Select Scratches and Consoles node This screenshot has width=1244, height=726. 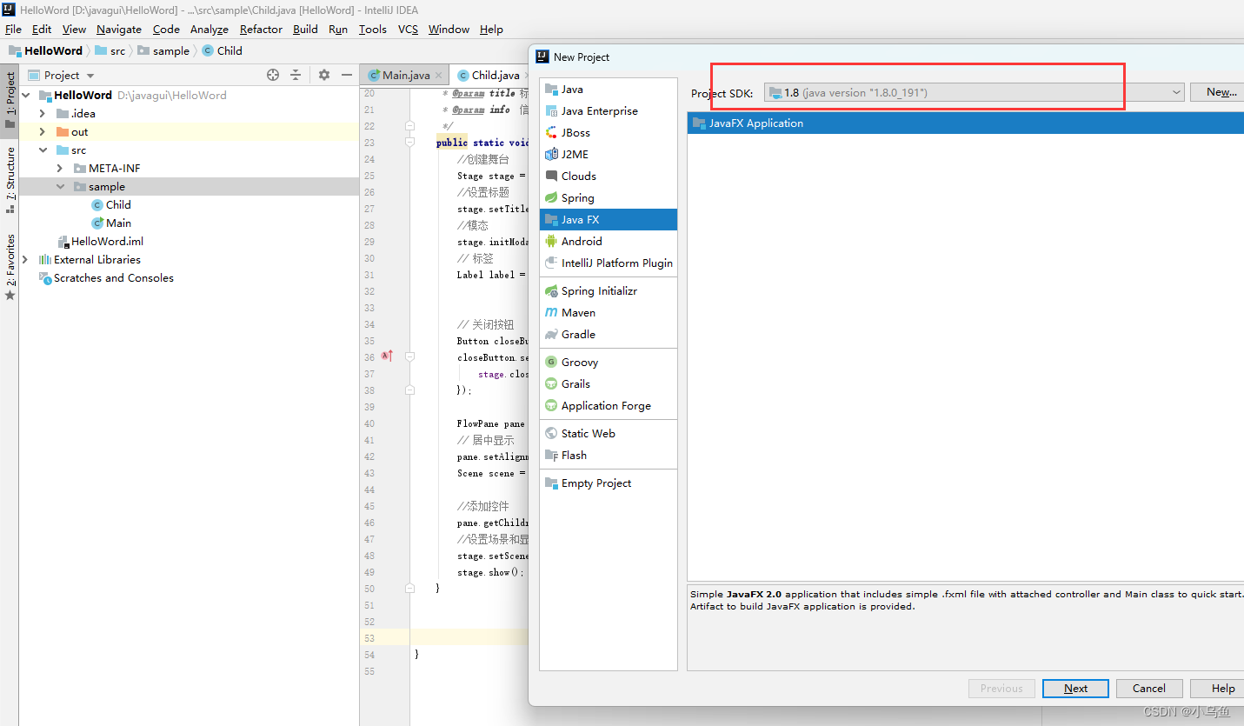(x=106, y=278)
